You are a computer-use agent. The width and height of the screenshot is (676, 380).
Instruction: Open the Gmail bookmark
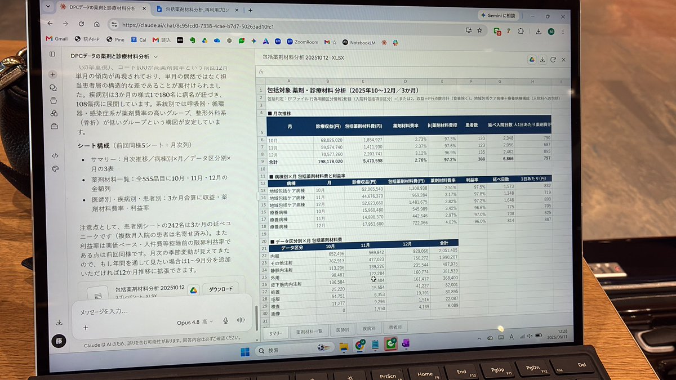tap(56, 39)
